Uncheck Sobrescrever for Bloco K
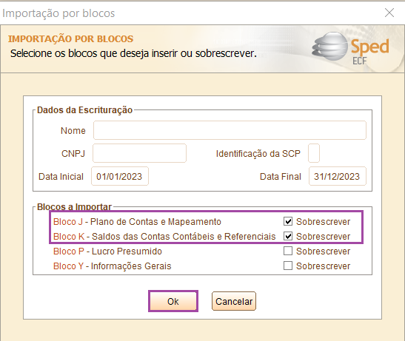 [288, 236]
